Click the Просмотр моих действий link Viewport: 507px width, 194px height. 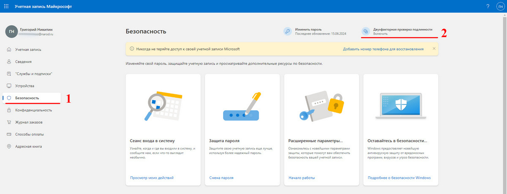(152, 178)
